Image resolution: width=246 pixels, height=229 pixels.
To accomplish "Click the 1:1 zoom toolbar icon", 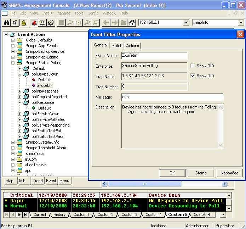I will click(78, 23).
